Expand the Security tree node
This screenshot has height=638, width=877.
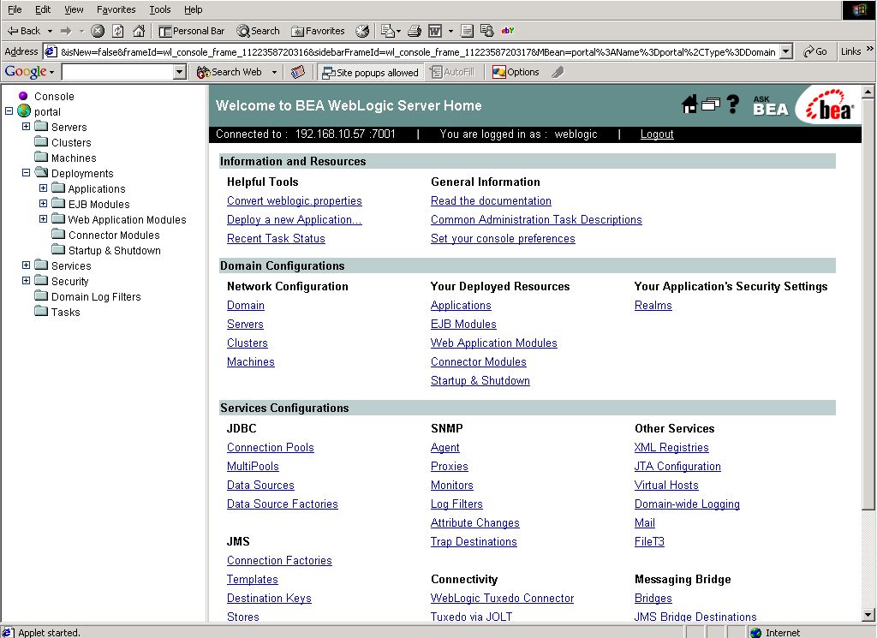point(27,281)
